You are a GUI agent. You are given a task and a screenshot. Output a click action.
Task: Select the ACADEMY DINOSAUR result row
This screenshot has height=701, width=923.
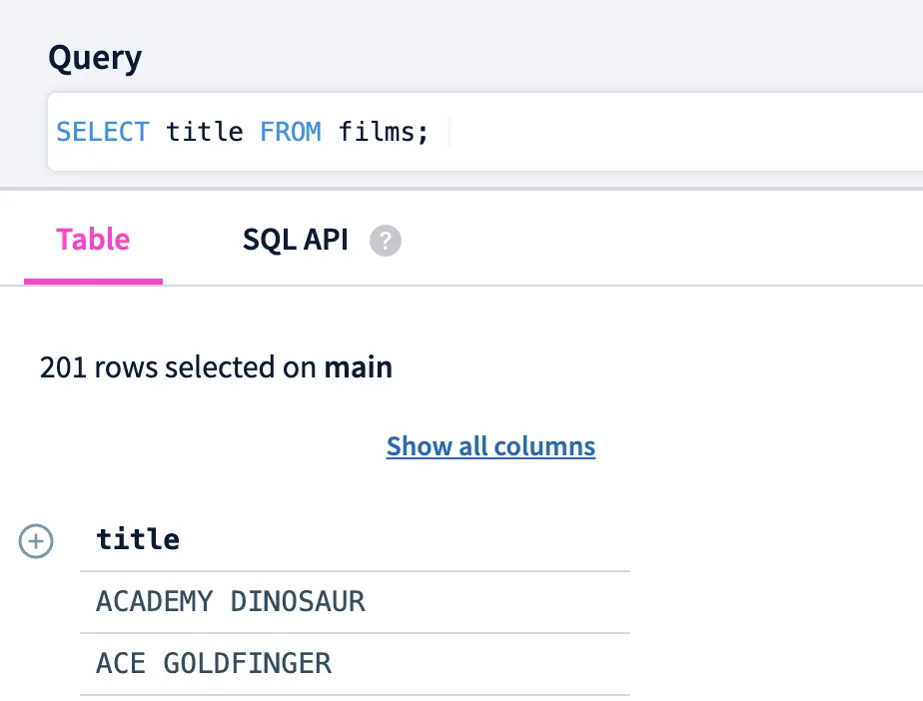[x=230, y=601]
